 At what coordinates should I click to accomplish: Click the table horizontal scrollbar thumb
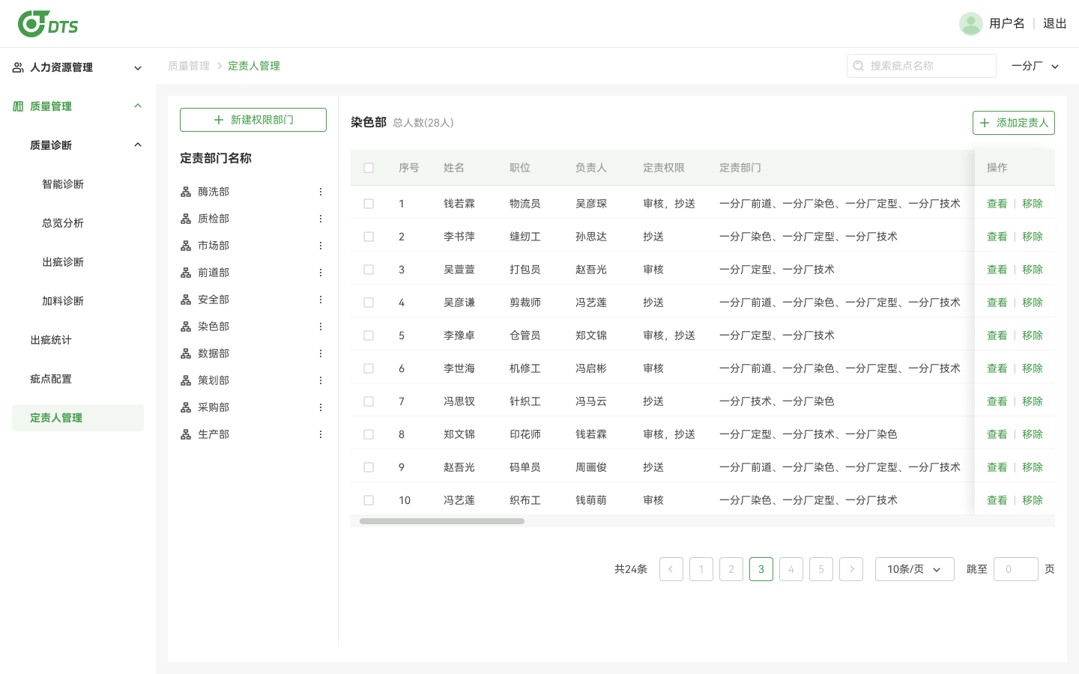click(x=442, y=521)
